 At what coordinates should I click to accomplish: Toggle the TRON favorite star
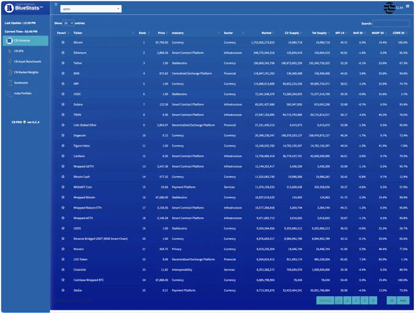(63, 115)
